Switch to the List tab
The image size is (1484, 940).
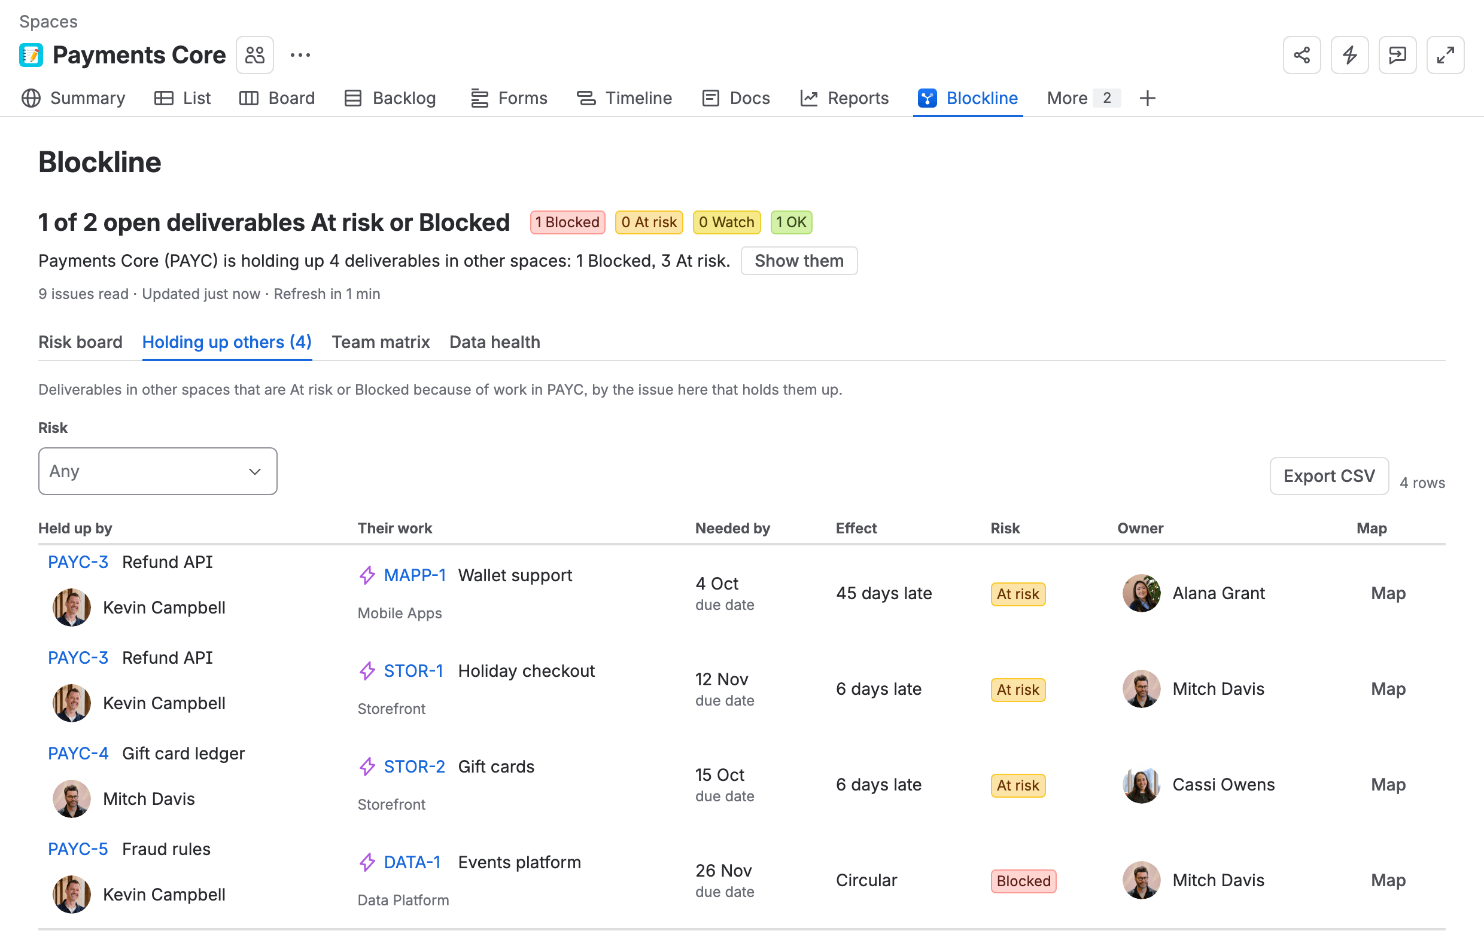(183, 98)
